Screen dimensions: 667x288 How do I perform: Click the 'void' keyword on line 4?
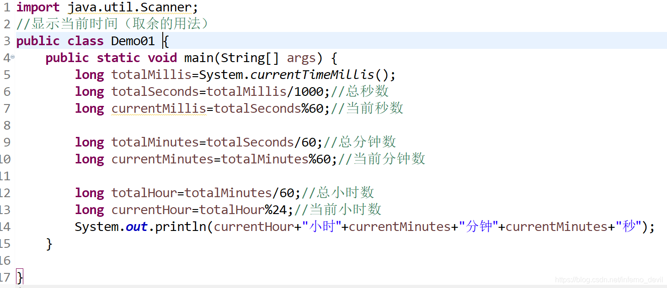[162, 58]
